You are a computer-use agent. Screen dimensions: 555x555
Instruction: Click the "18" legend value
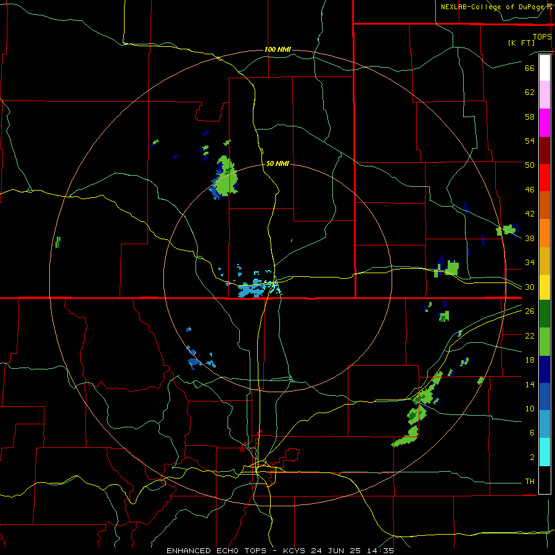tap(530, 360)
